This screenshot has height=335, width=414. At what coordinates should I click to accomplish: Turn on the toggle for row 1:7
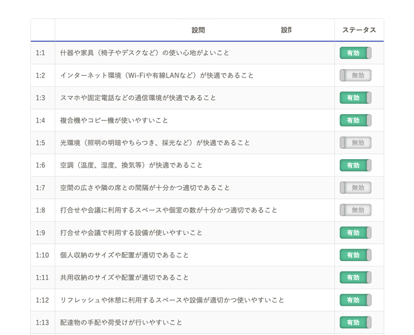click(356, 188)
